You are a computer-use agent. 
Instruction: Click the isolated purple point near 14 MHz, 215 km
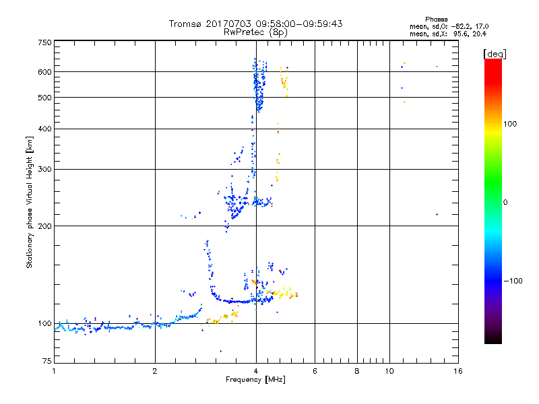(x=437, y=214)
